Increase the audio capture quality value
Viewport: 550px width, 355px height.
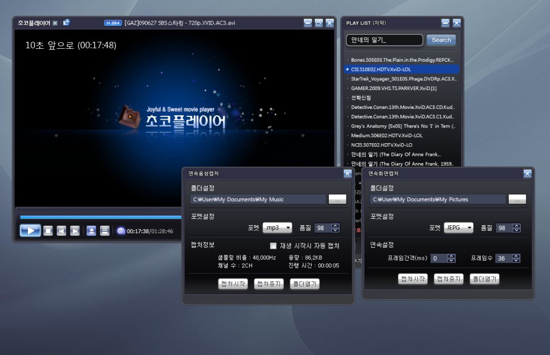coord(335,225)
